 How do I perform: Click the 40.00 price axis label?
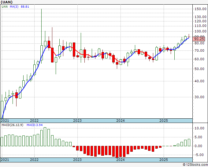point(199,81)
